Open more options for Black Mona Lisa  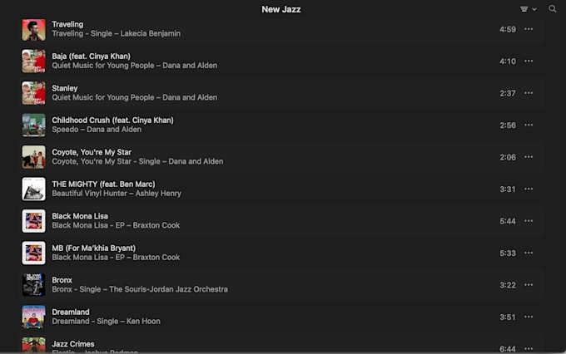(529, 220)
